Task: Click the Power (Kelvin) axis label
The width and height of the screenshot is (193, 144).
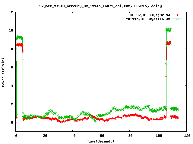Action: coord(3,72)
